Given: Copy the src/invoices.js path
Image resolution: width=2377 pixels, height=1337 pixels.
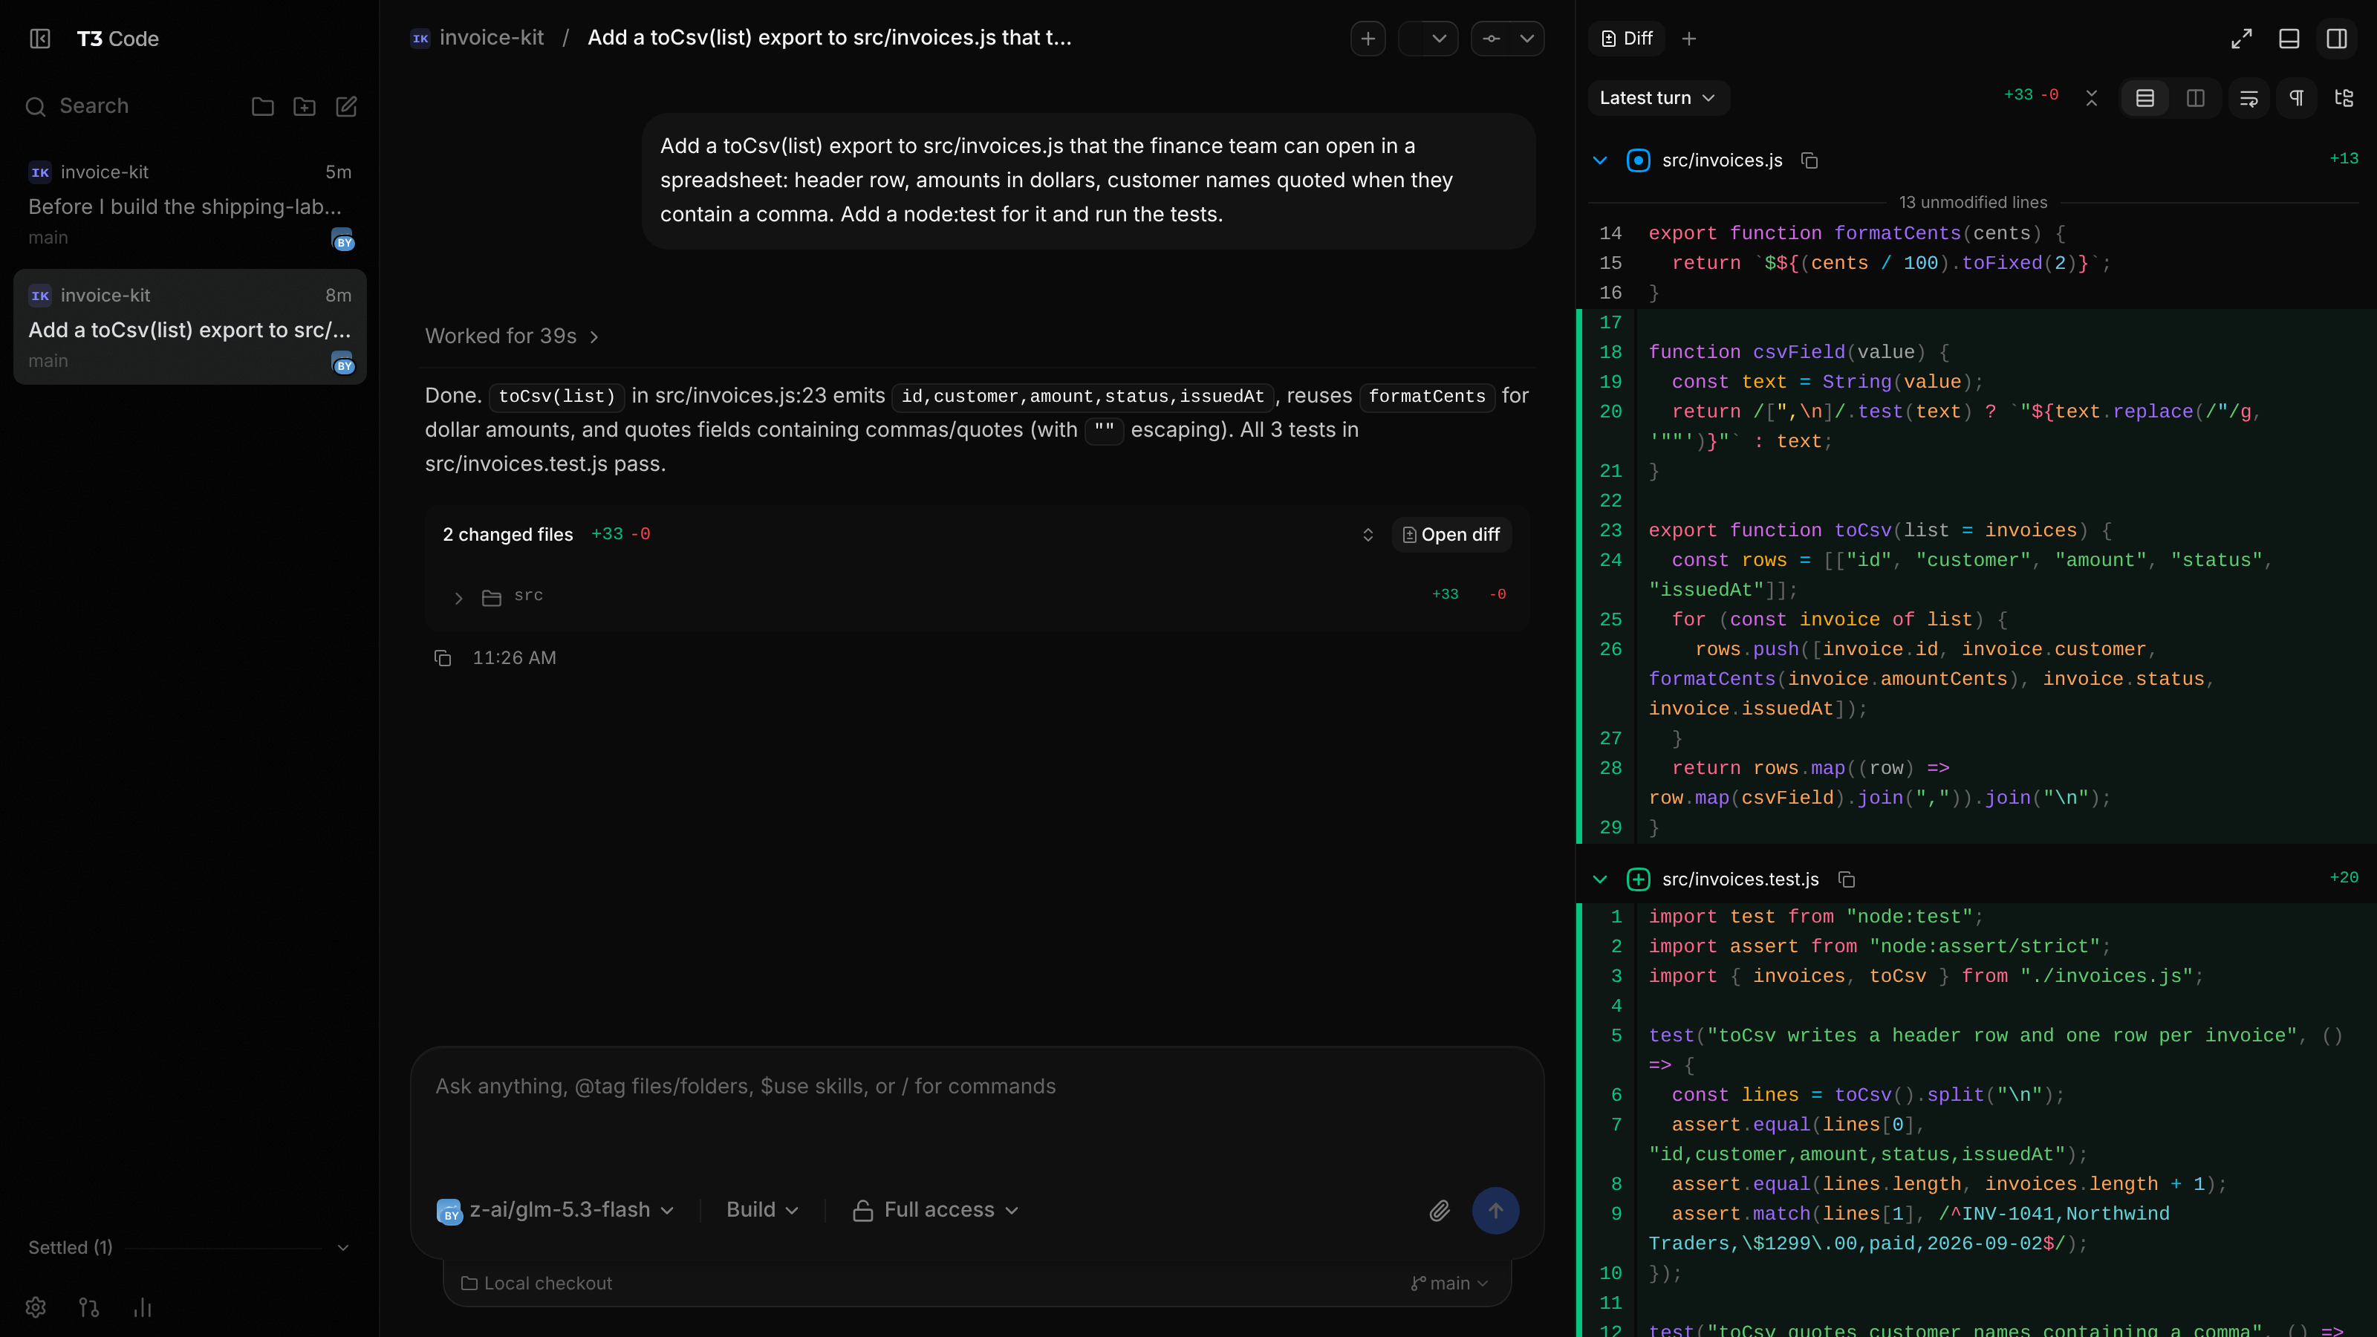Looking at the screenshot, I should [x=1809, y=160].
